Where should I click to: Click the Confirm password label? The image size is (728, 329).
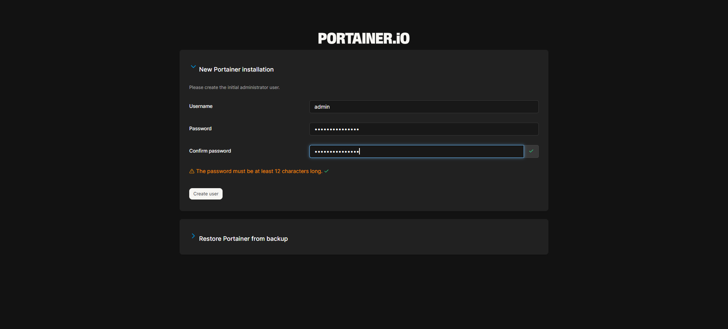(x=210, y=151)
